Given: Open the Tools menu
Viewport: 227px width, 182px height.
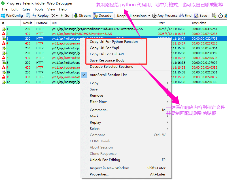Looking at the screenshot, I should tap(39, 9).
